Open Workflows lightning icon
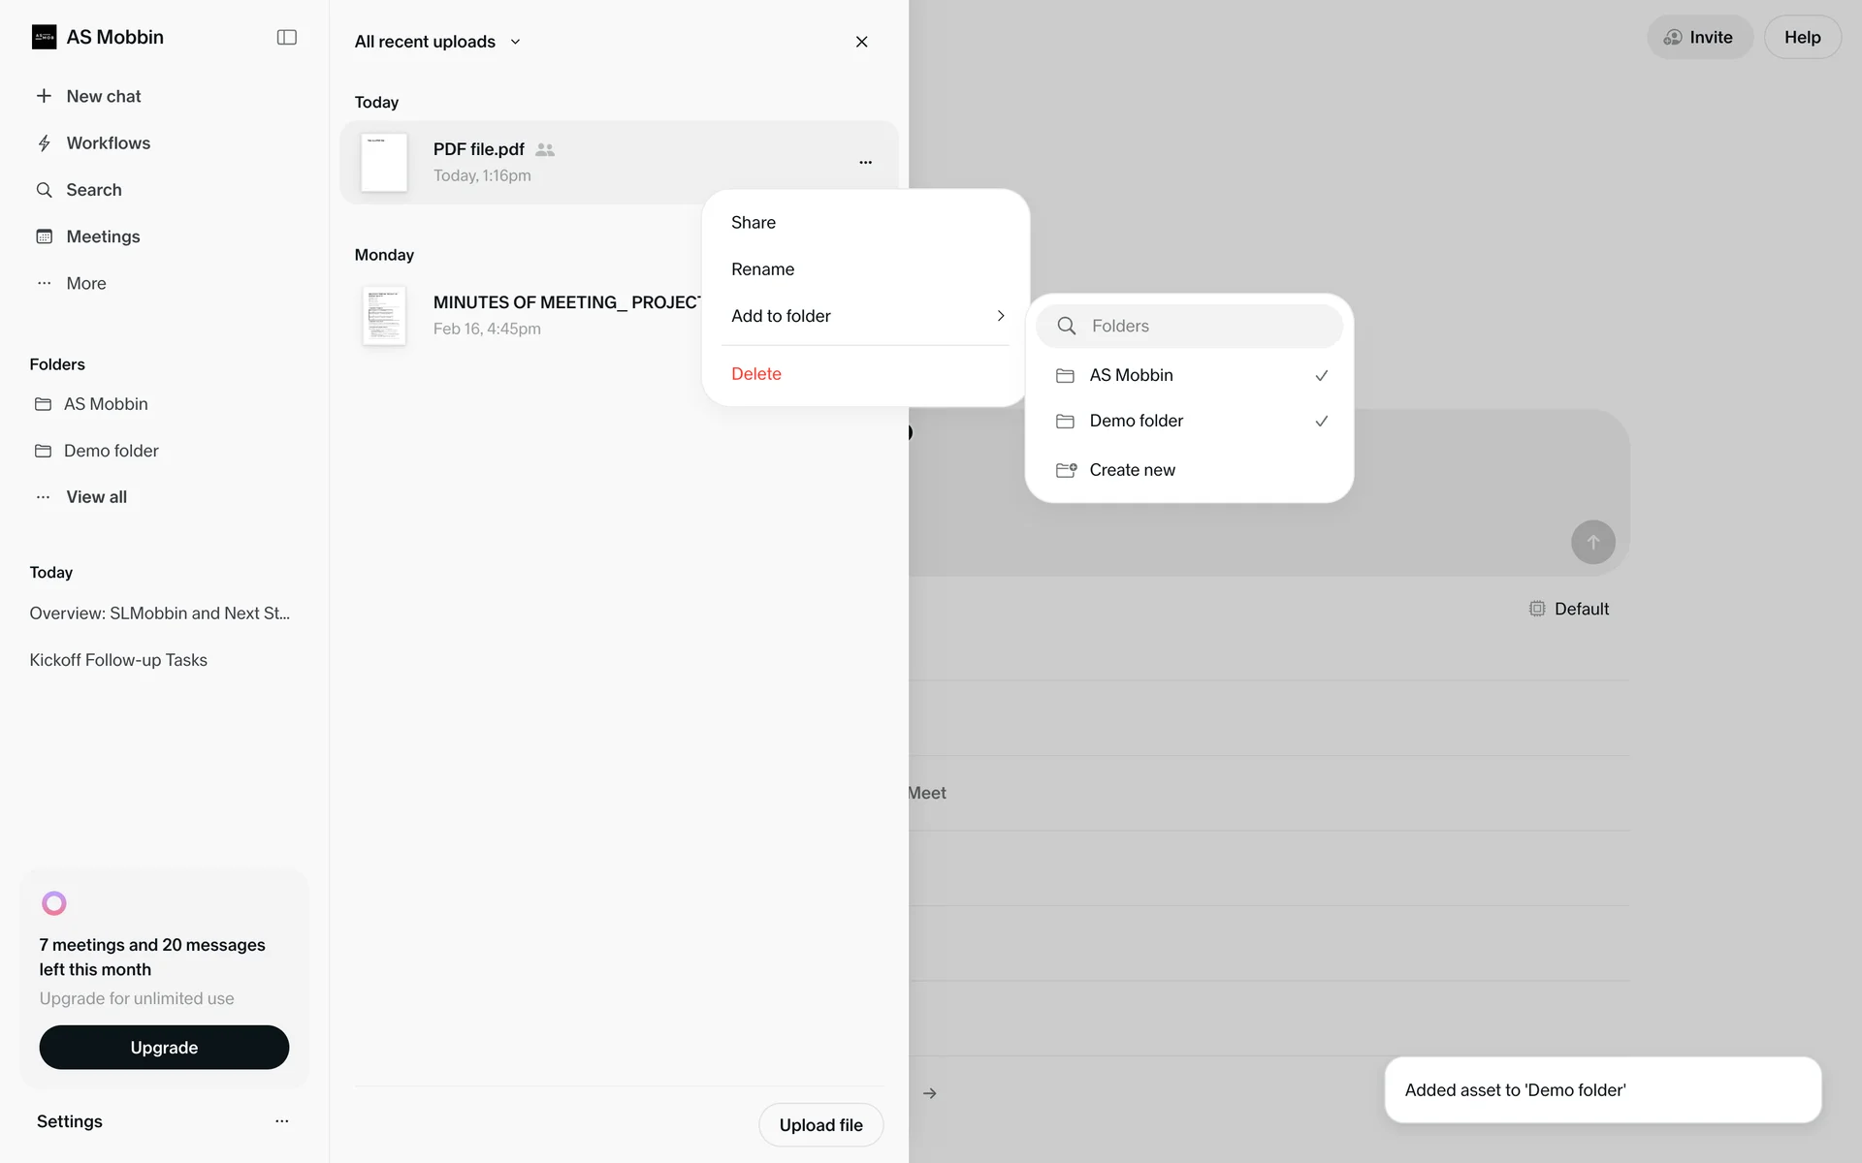The image size is (1862, 1163). pos(44,143)
